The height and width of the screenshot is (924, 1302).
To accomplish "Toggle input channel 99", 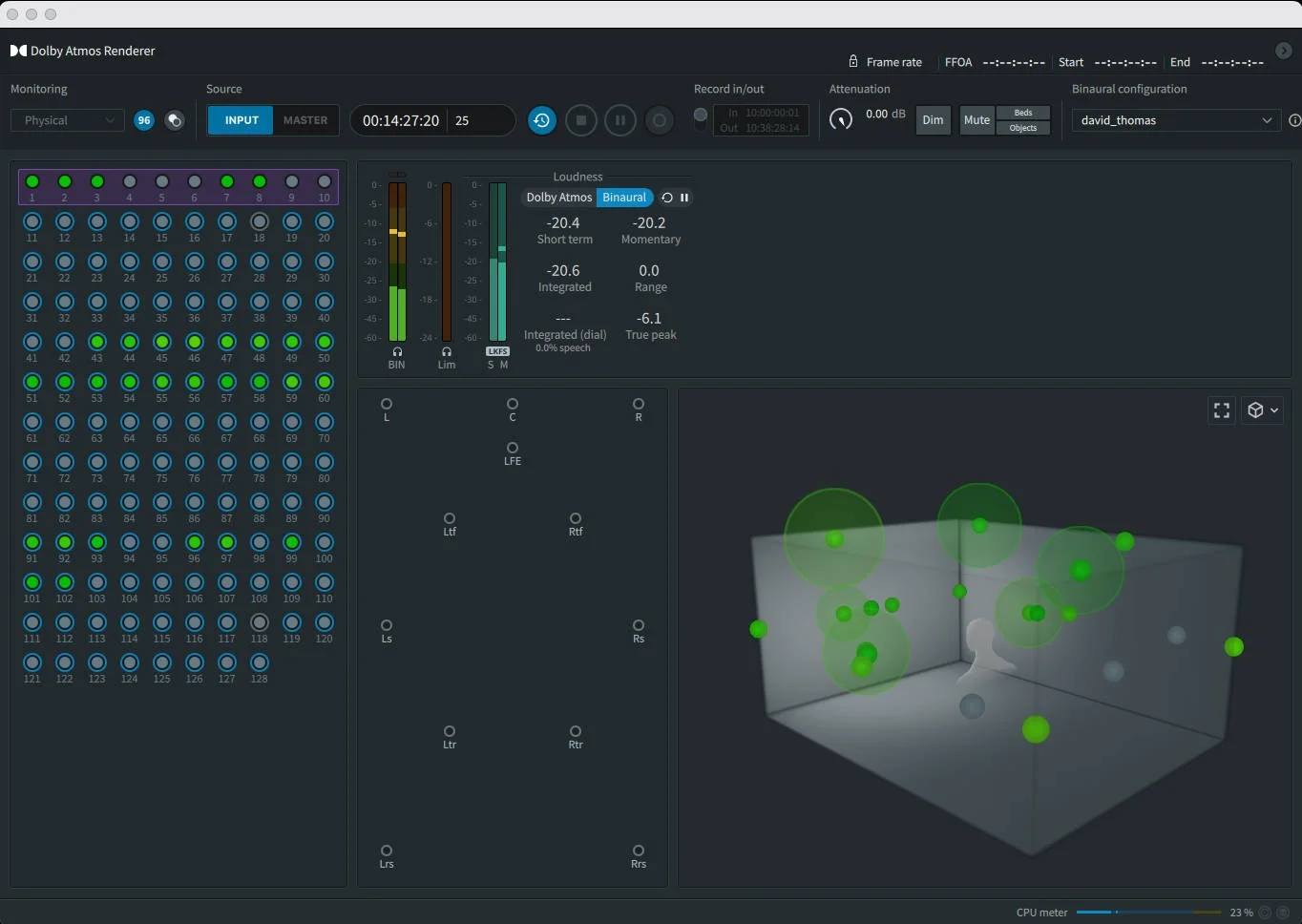I will [x=292, y=542].
